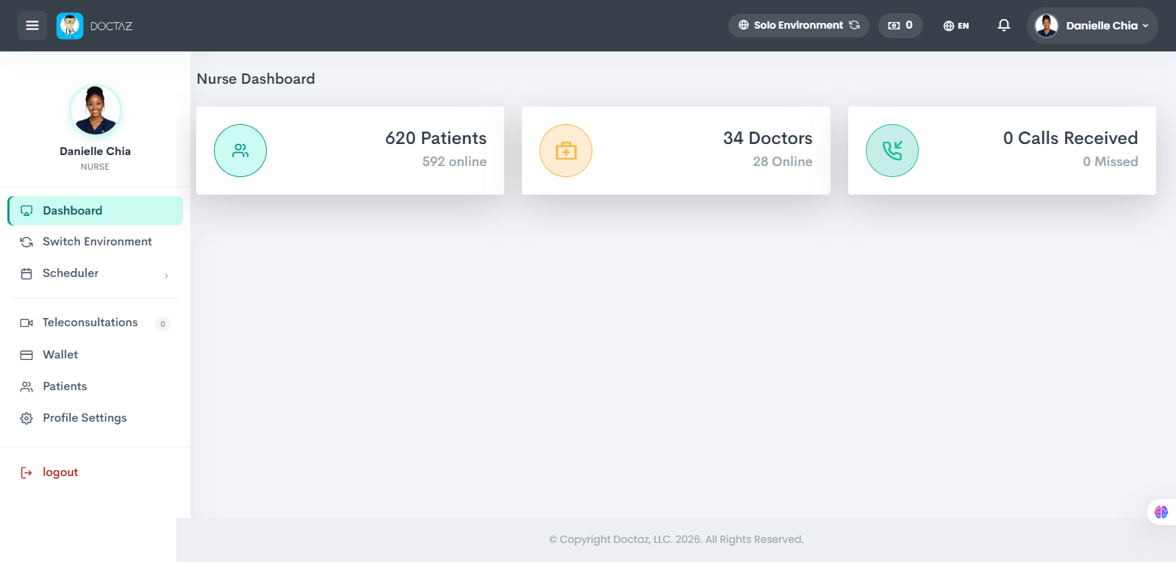Click the globe icon beside EN

[949, 26]
